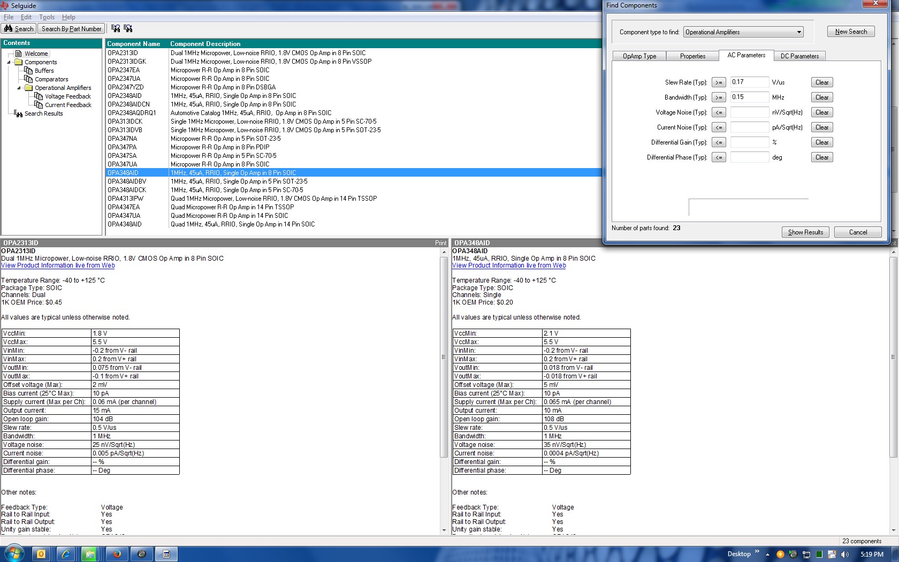This screenshot has width=899, height=562.
Task: Collapse the Components tree node
Action: (x=9, y=62)
